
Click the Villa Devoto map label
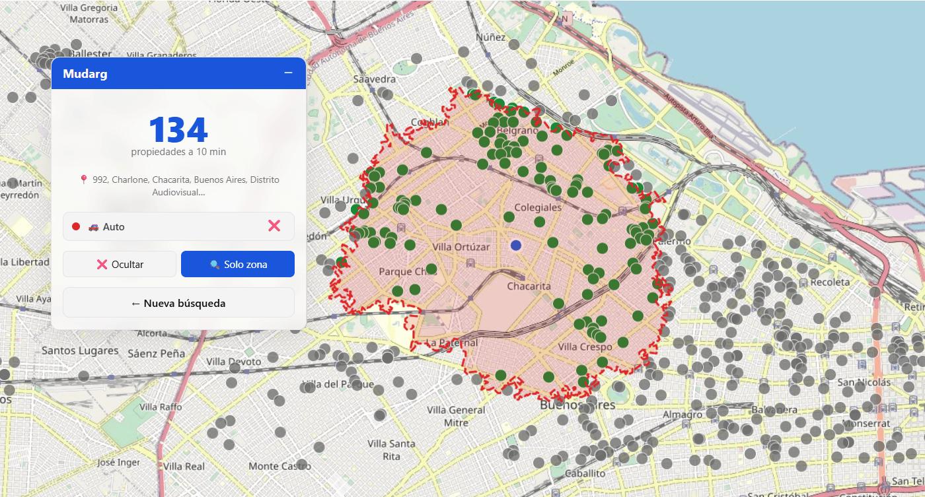pos(233,361)
